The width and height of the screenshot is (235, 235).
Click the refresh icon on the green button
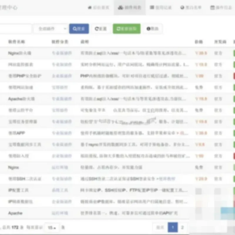[x=118, y=28]
